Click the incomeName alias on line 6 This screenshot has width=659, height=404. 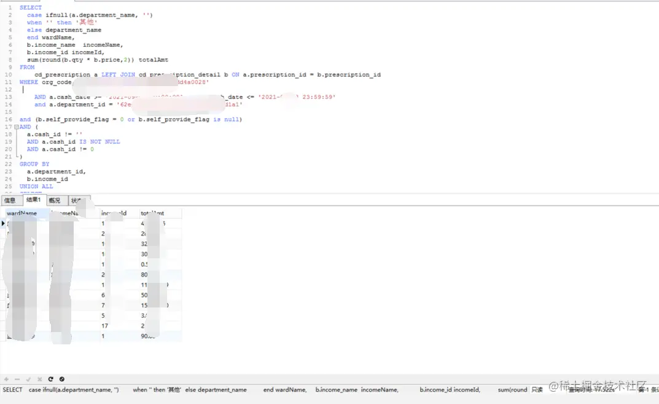tap(103, 45)
